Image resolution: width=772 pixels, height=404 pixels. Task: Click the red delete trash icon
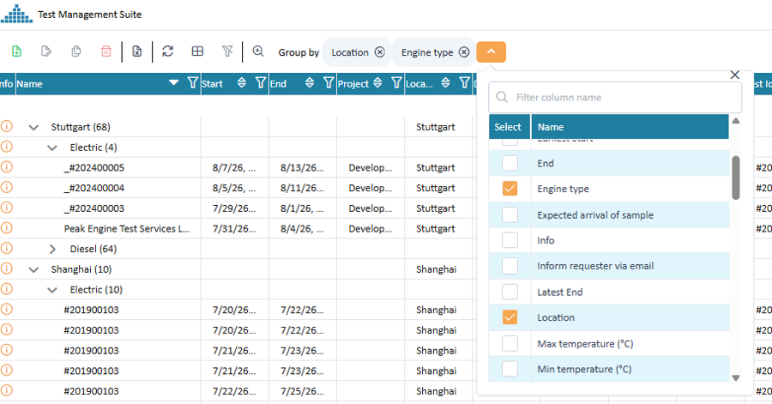106,51
